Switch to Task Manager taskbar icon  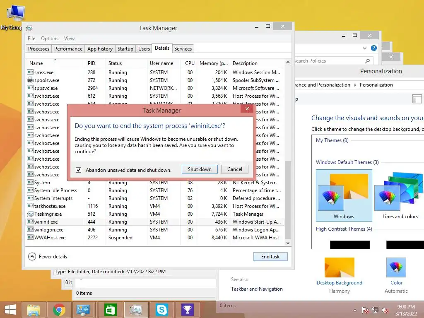click(136, 310)
